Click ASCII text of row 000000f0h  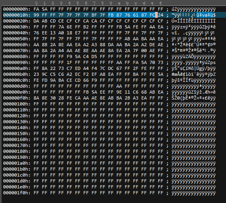[x=194, y=98]
